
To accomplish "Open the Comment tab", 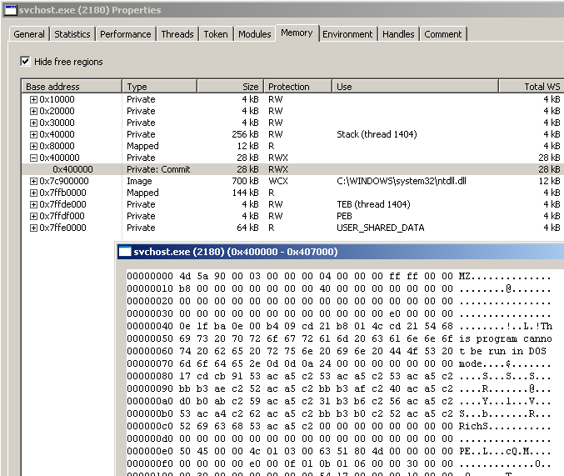I will coord(442,34).
